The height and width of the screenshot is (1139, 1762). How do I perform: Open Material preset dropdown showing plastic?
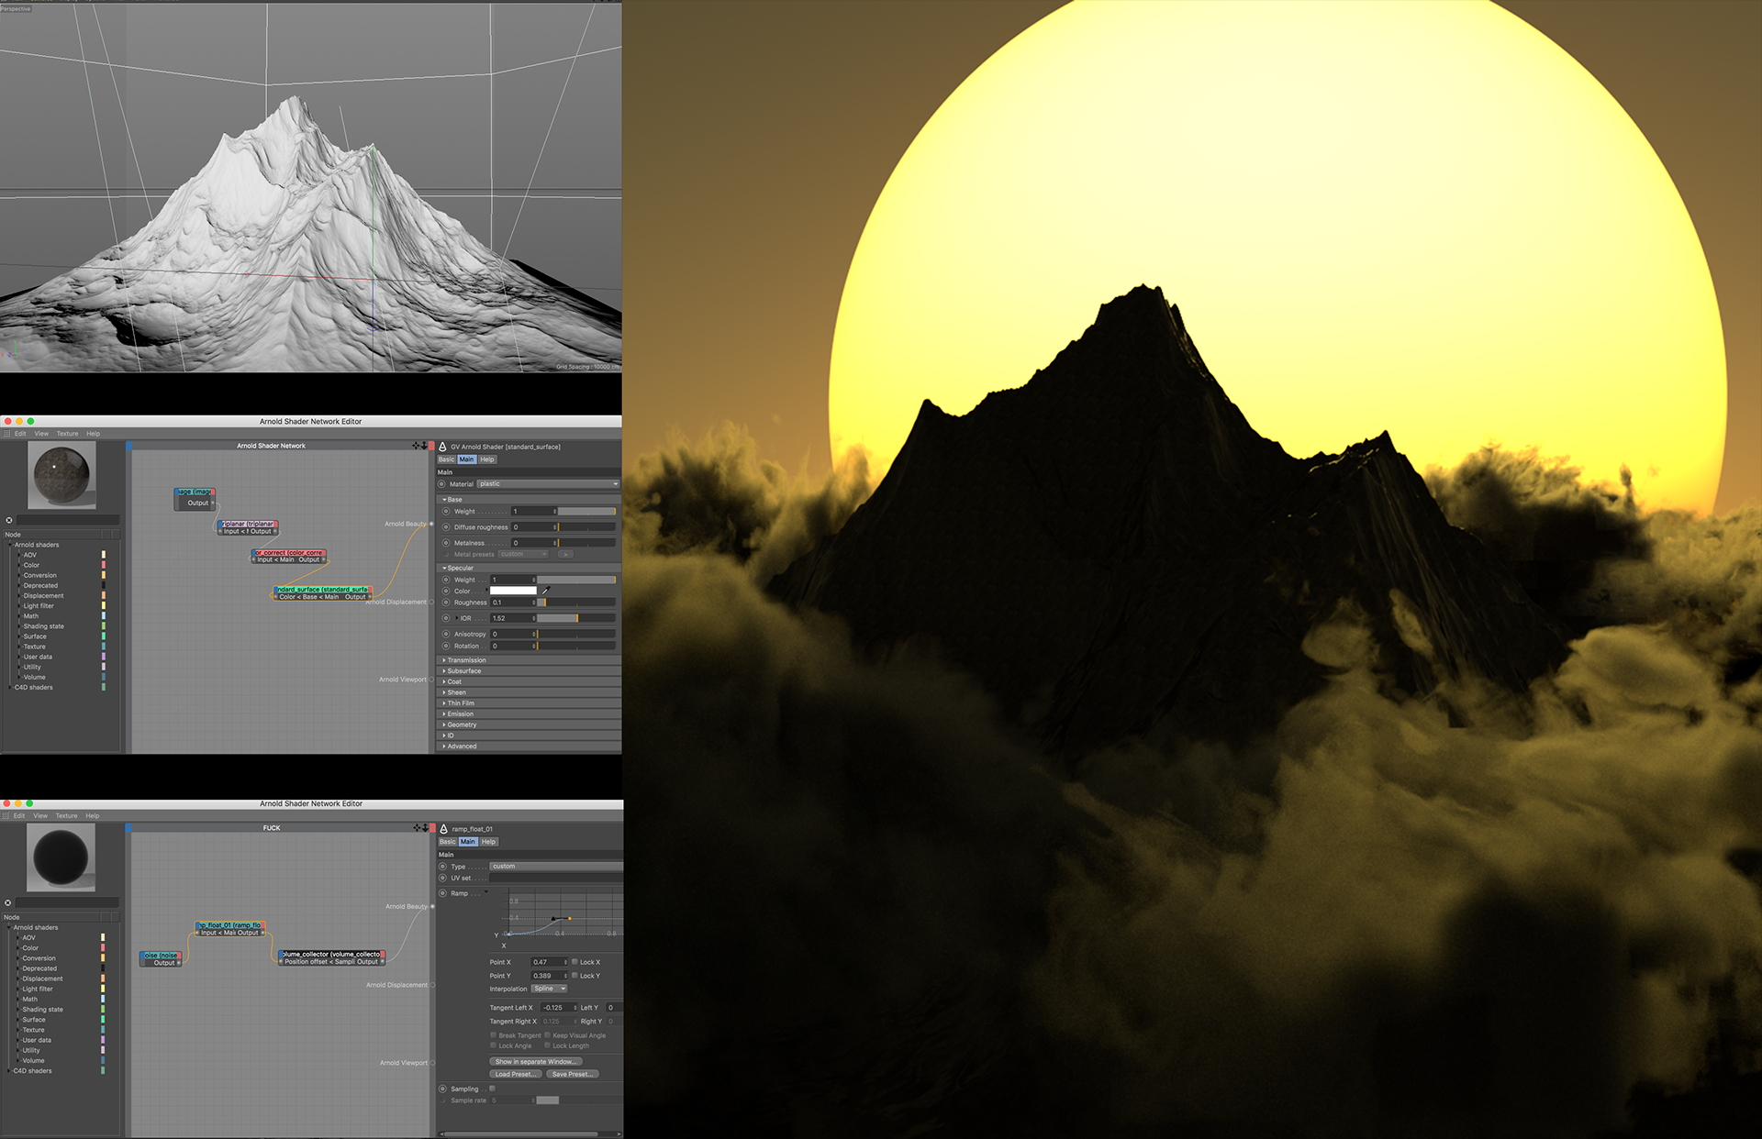[549, 483]
